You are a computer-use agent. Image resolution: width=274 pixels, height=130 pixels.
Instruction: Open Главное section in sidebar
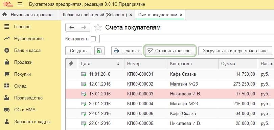(x=22, y=27)
